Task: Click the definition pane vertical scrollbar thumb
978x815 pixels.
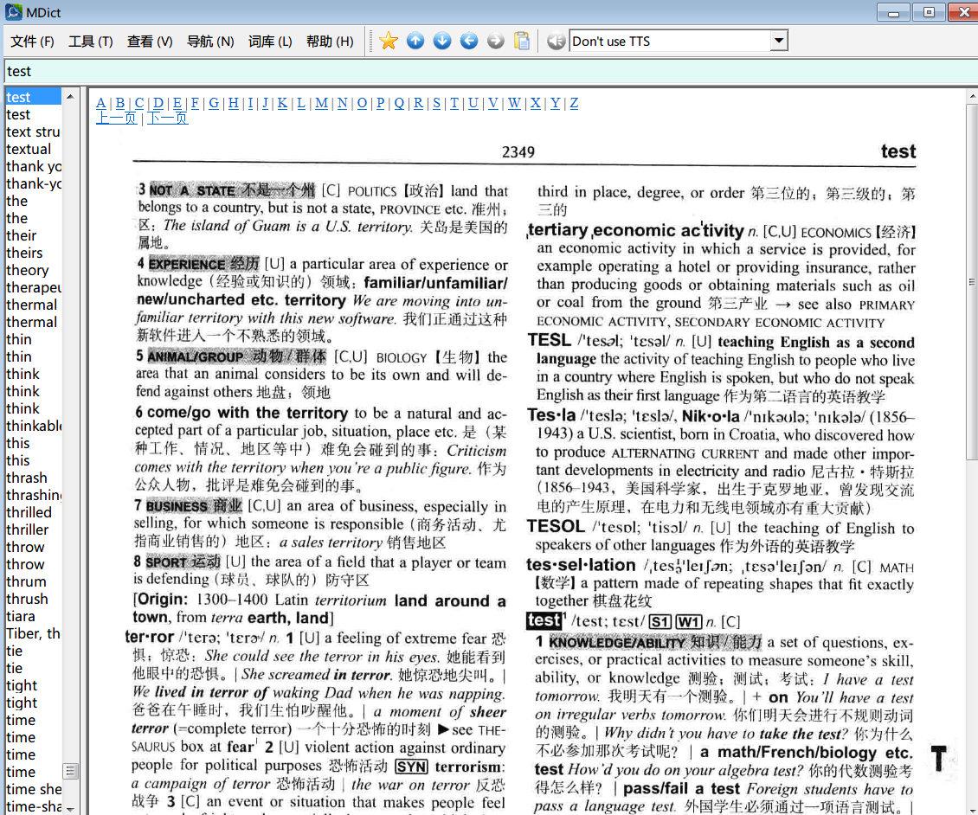Action: tap(973, 282)
